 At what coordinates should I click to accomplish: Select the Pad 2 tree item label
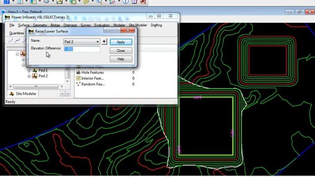(43, 76)
